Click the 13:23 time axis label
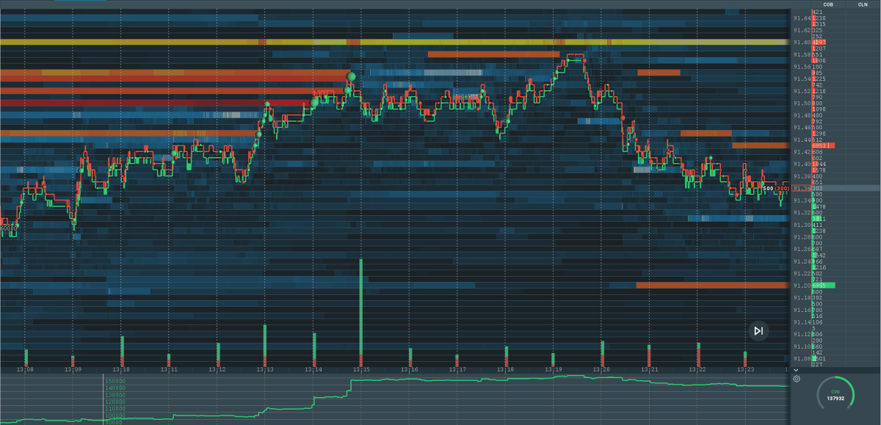This screenshot has width=881, height=425. 744,370
